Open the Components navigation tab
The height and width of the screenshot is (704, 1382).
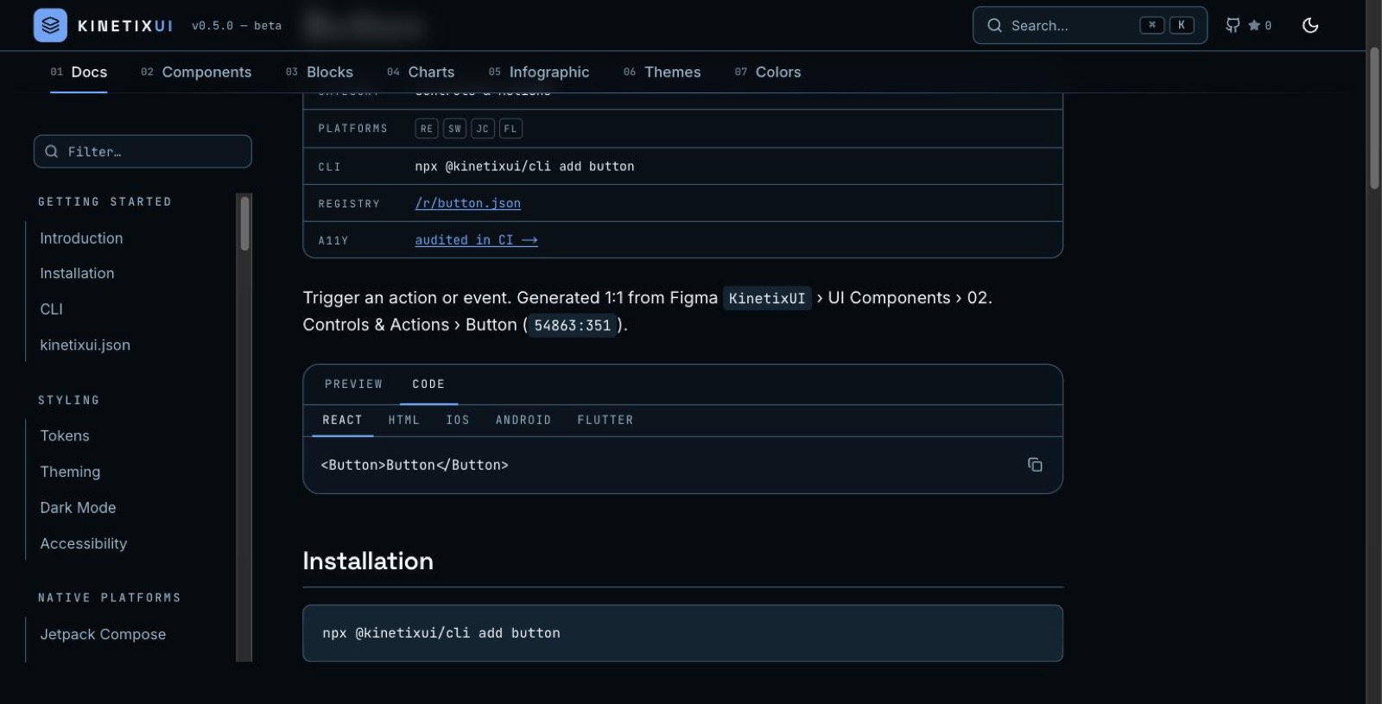click(196, 72)
